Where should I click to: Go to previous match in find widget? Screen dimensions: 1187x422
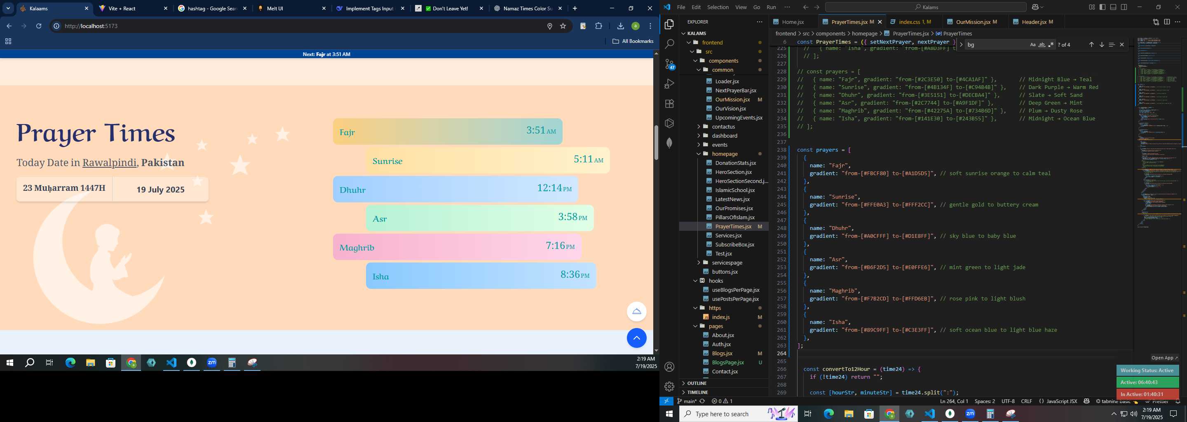(1091, 45)
